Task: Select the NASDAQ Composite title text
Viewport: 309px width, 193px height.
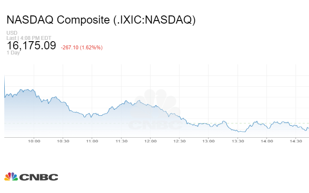Action: [101, 20]
